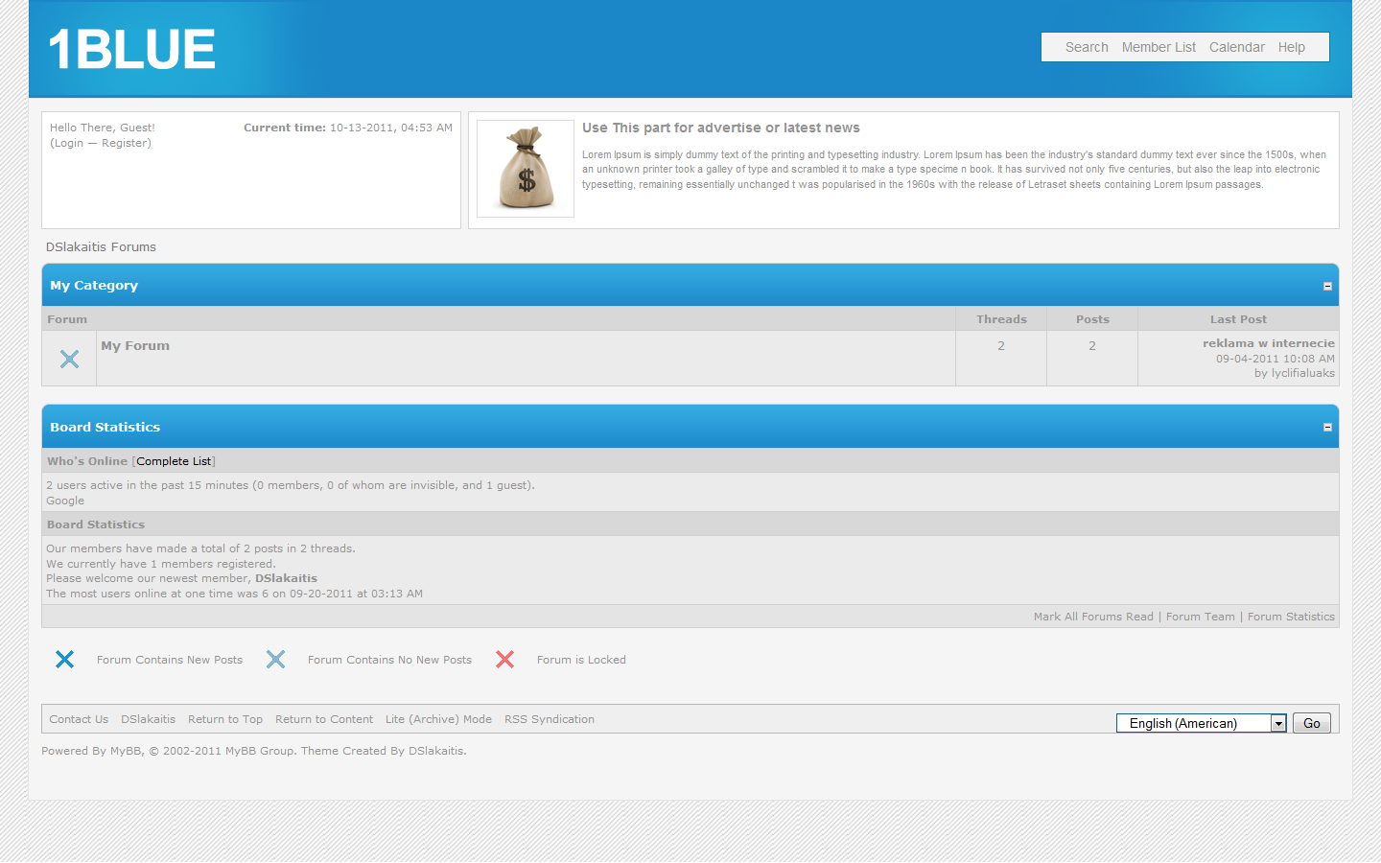Open the Help menu item

tap(1291, 47)
